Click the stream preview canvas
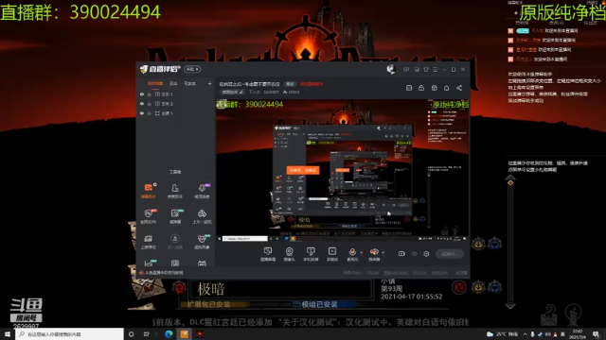The image size is (606, 340). pyautogui.click(x=343, y=170)
